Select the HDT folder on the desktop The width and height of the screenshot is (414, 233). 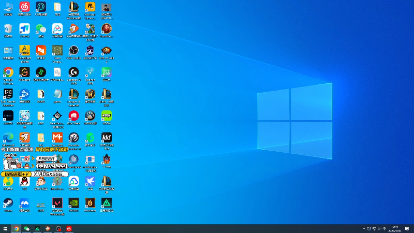click(41, 118)
